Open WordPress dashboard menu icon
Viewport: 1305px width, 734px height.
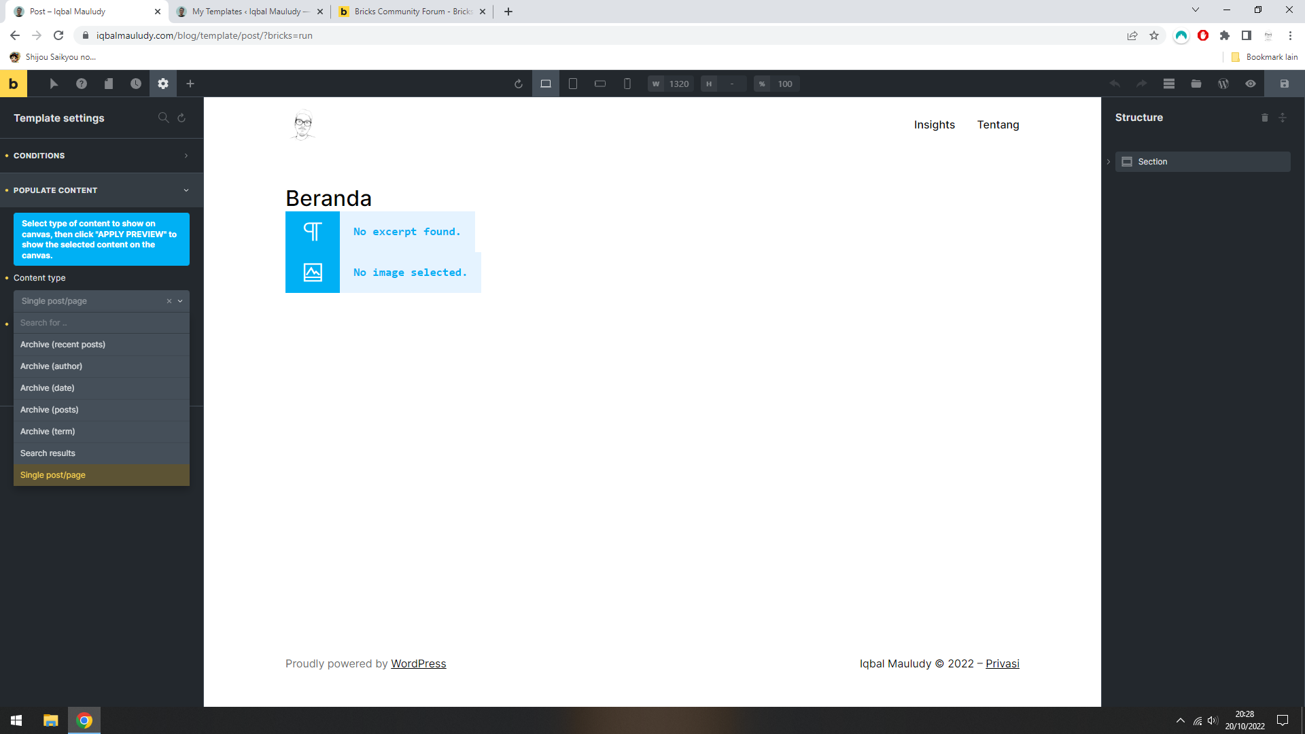[1223, 84]
